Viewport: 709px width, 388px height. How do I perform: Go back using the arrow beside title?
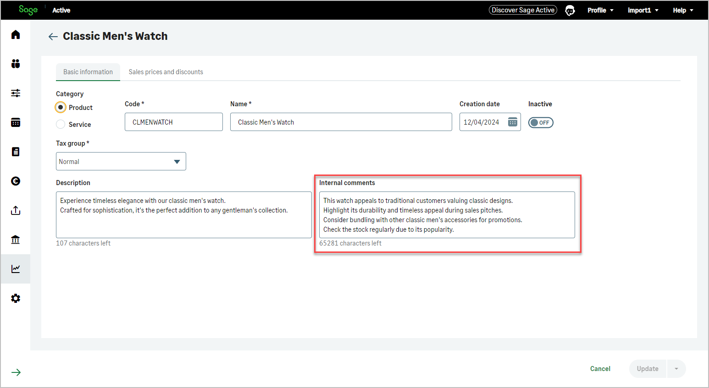[53, 37]
